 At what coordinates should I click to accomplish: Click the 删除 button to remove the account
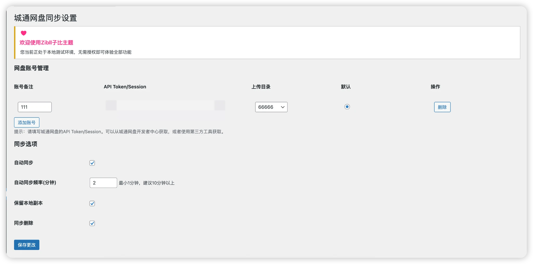442,107
